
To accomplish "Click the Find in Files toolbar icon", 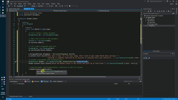I will click(x=56, y=6).
